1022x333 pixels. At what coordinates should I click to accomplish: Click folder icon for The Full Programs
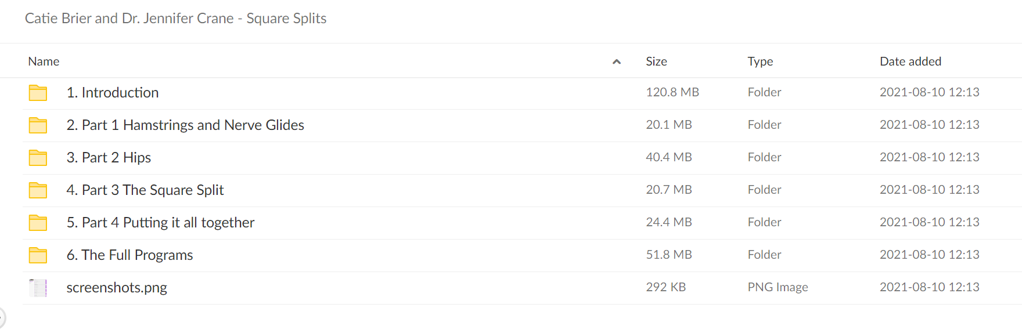click(38, 255)
